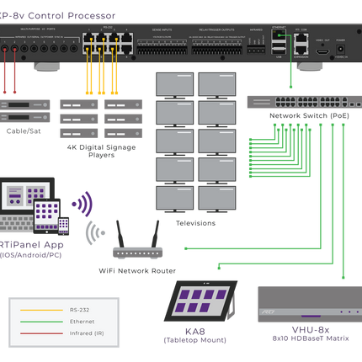Click the 'WiFi Network Router' label
Viewport: 362px width, 362px height.
coord(137,271)
